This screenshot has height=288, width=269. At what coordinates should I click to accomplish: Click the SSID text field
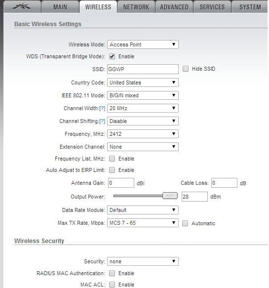pyautogui.click(x=143, y=69)
